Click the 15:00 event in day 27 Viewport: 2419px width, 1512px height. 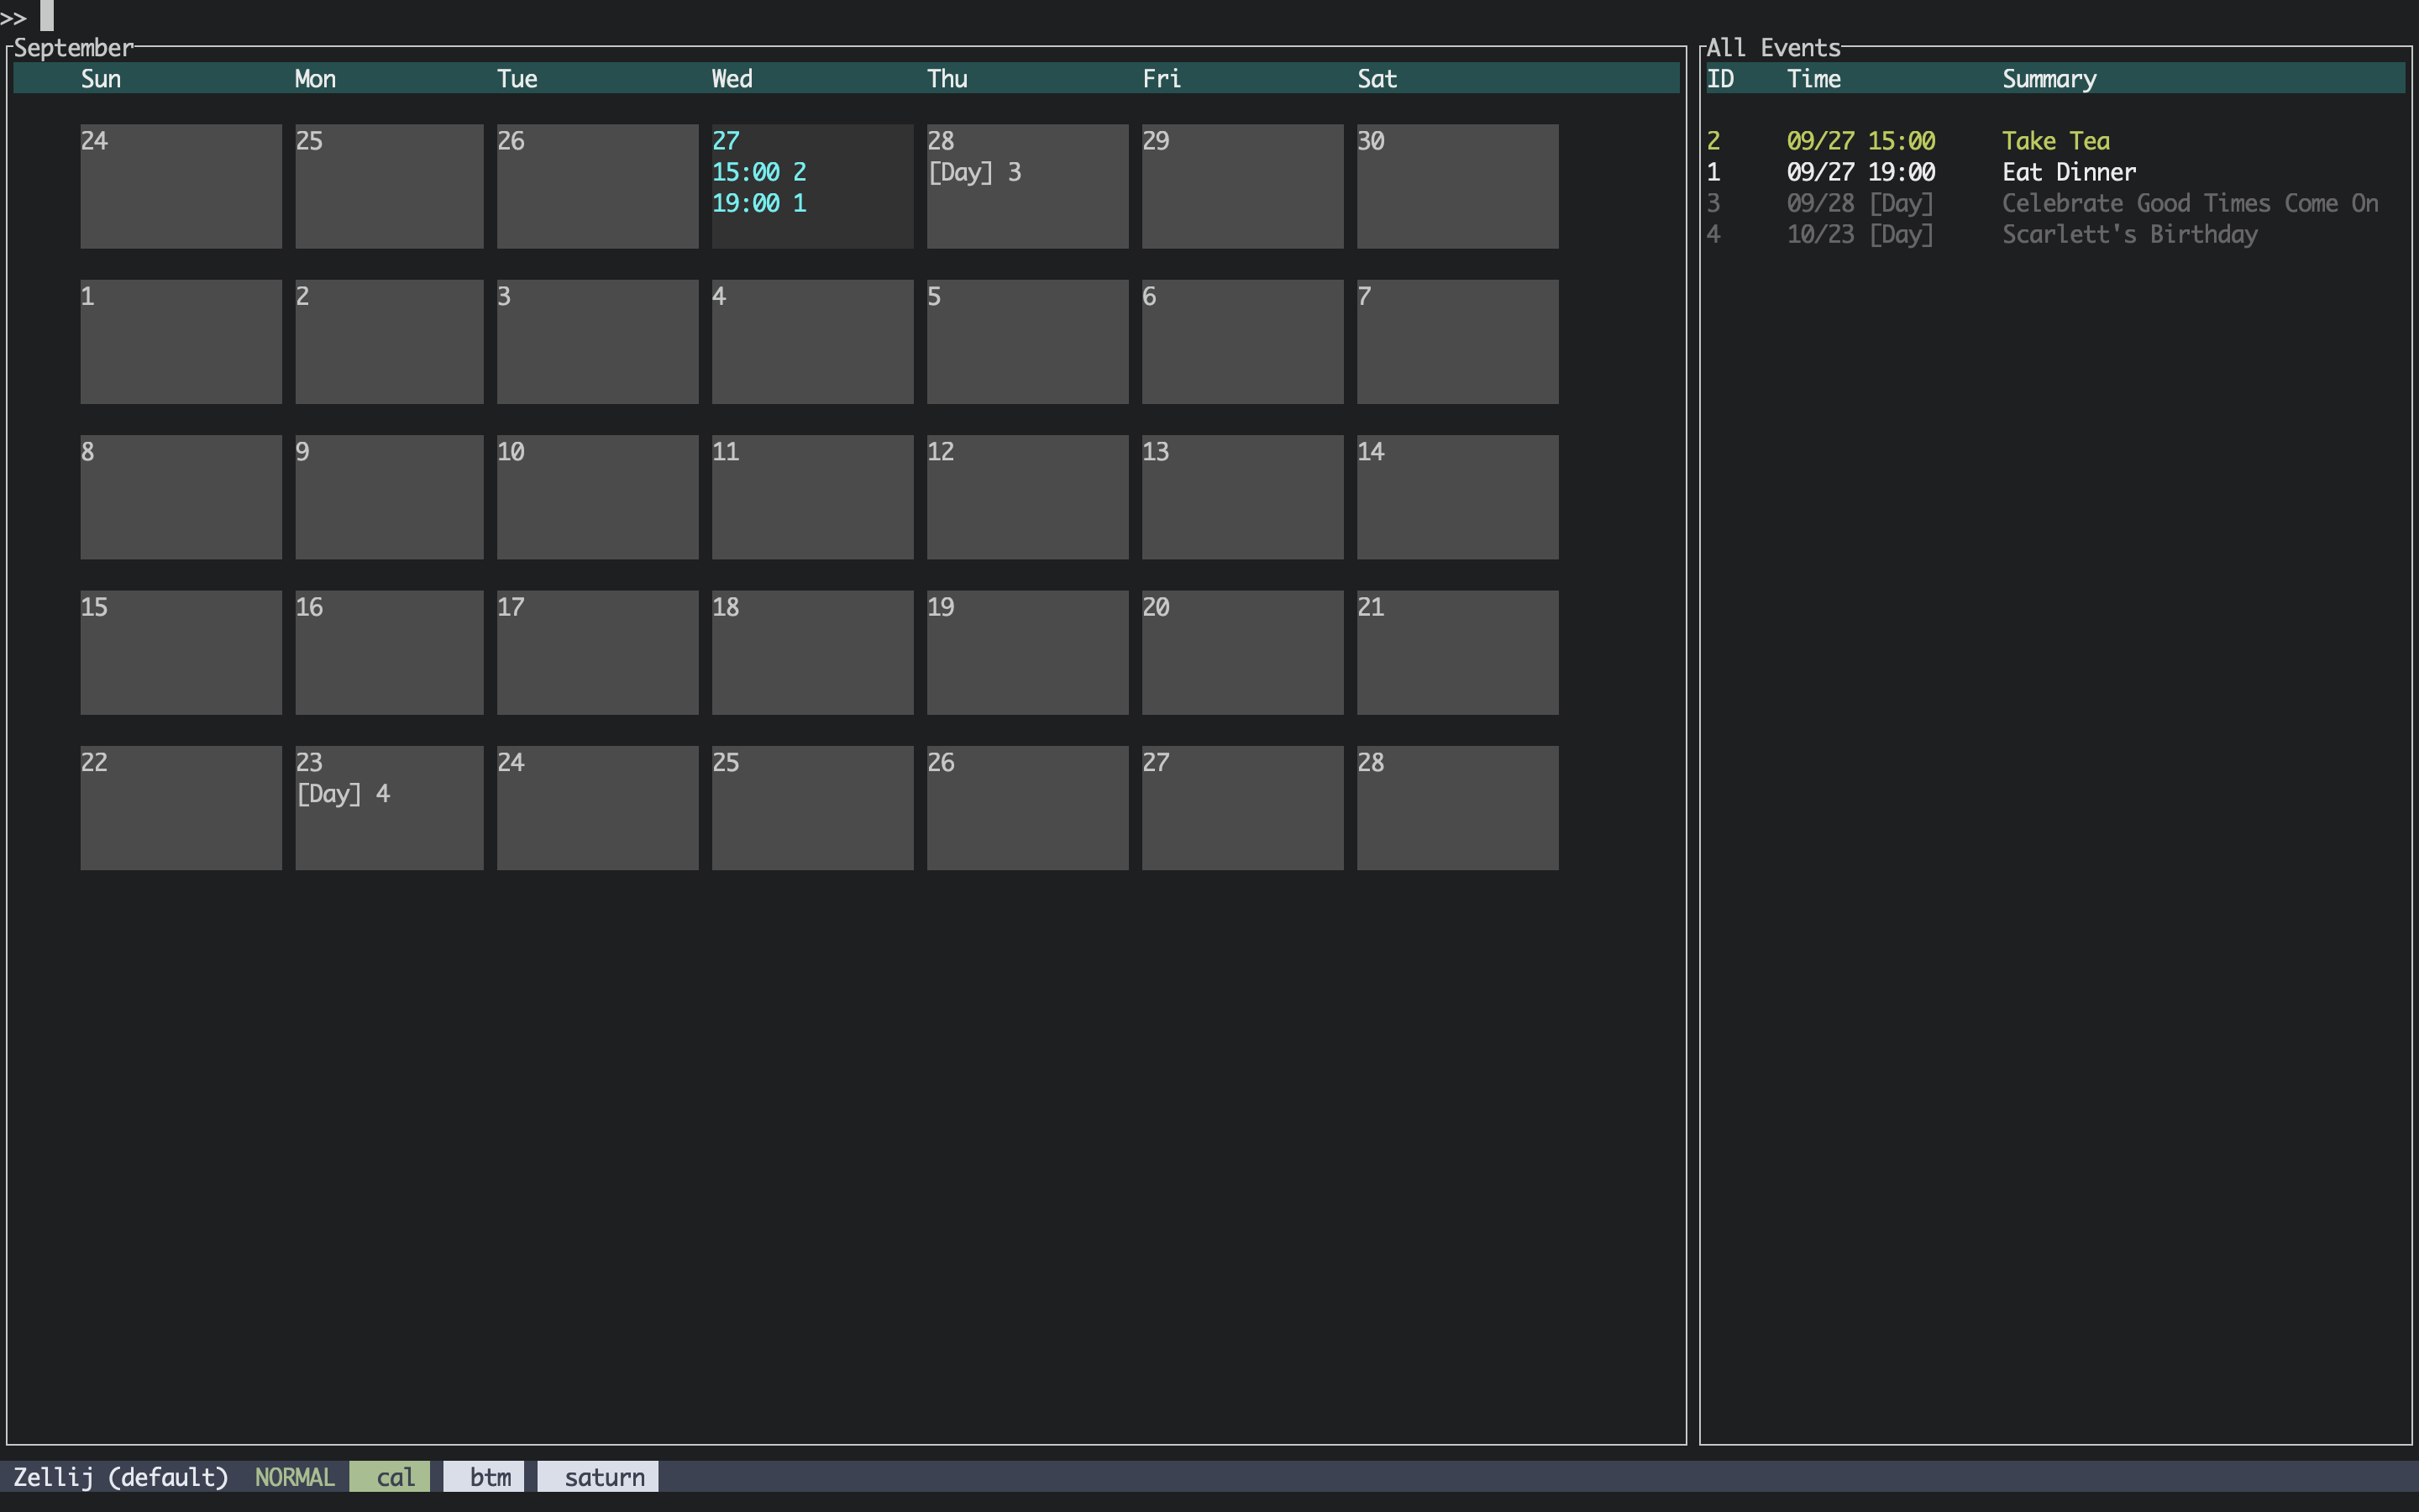pos(758,172)
